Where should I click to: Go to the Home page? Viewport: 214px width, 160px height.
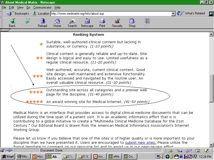pyautogui.click(x=57, y=23)
